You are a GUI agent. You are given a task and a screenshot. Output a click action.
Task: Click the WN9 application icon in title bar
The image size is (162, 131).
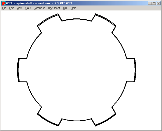(x=3, y=3)
